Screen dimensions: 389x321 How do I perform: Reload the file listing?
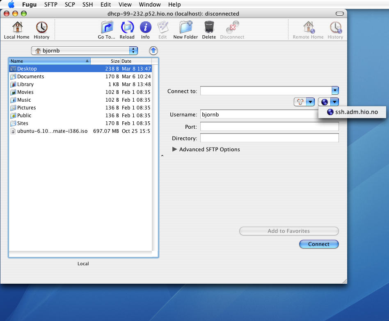127,27
